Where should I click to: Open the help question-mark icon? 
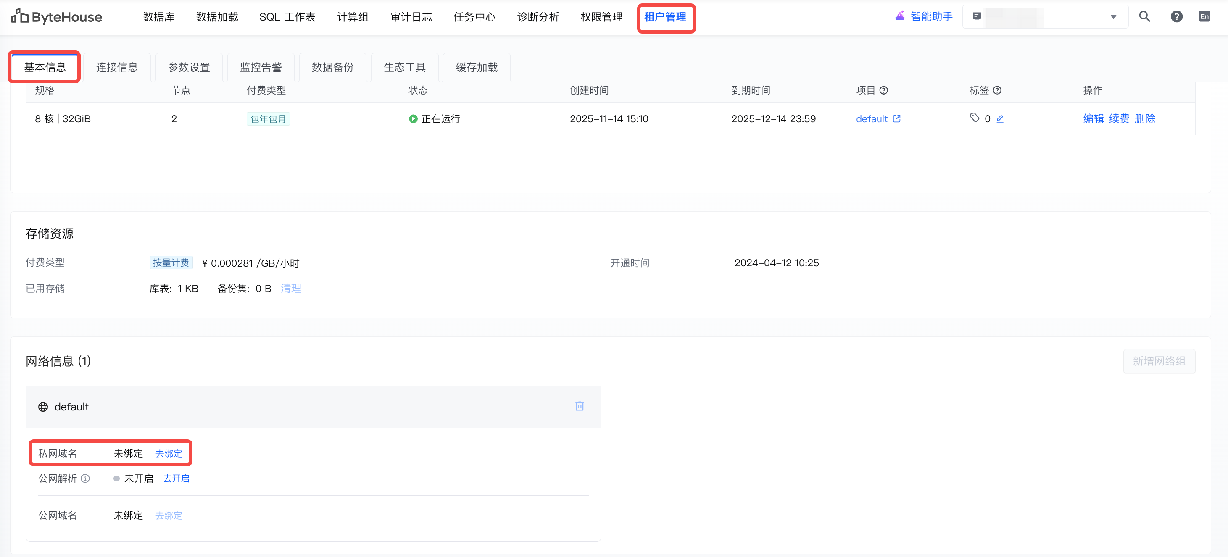pos(1176,17)
